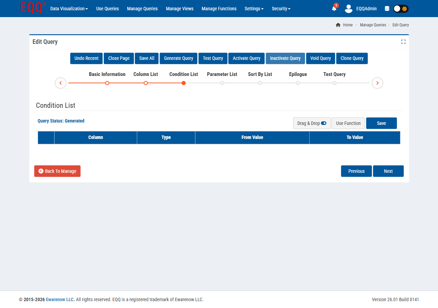Click the Home breadcrumb icon
The height and width of the screenshot is (308, 438).
pyautogui.click(x=338, y=25)
